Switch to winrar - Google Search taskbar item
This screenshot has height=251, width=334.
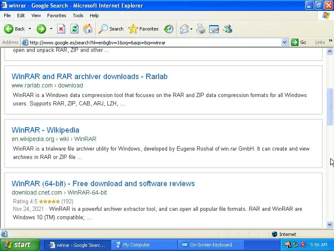[x=78, y=245]
